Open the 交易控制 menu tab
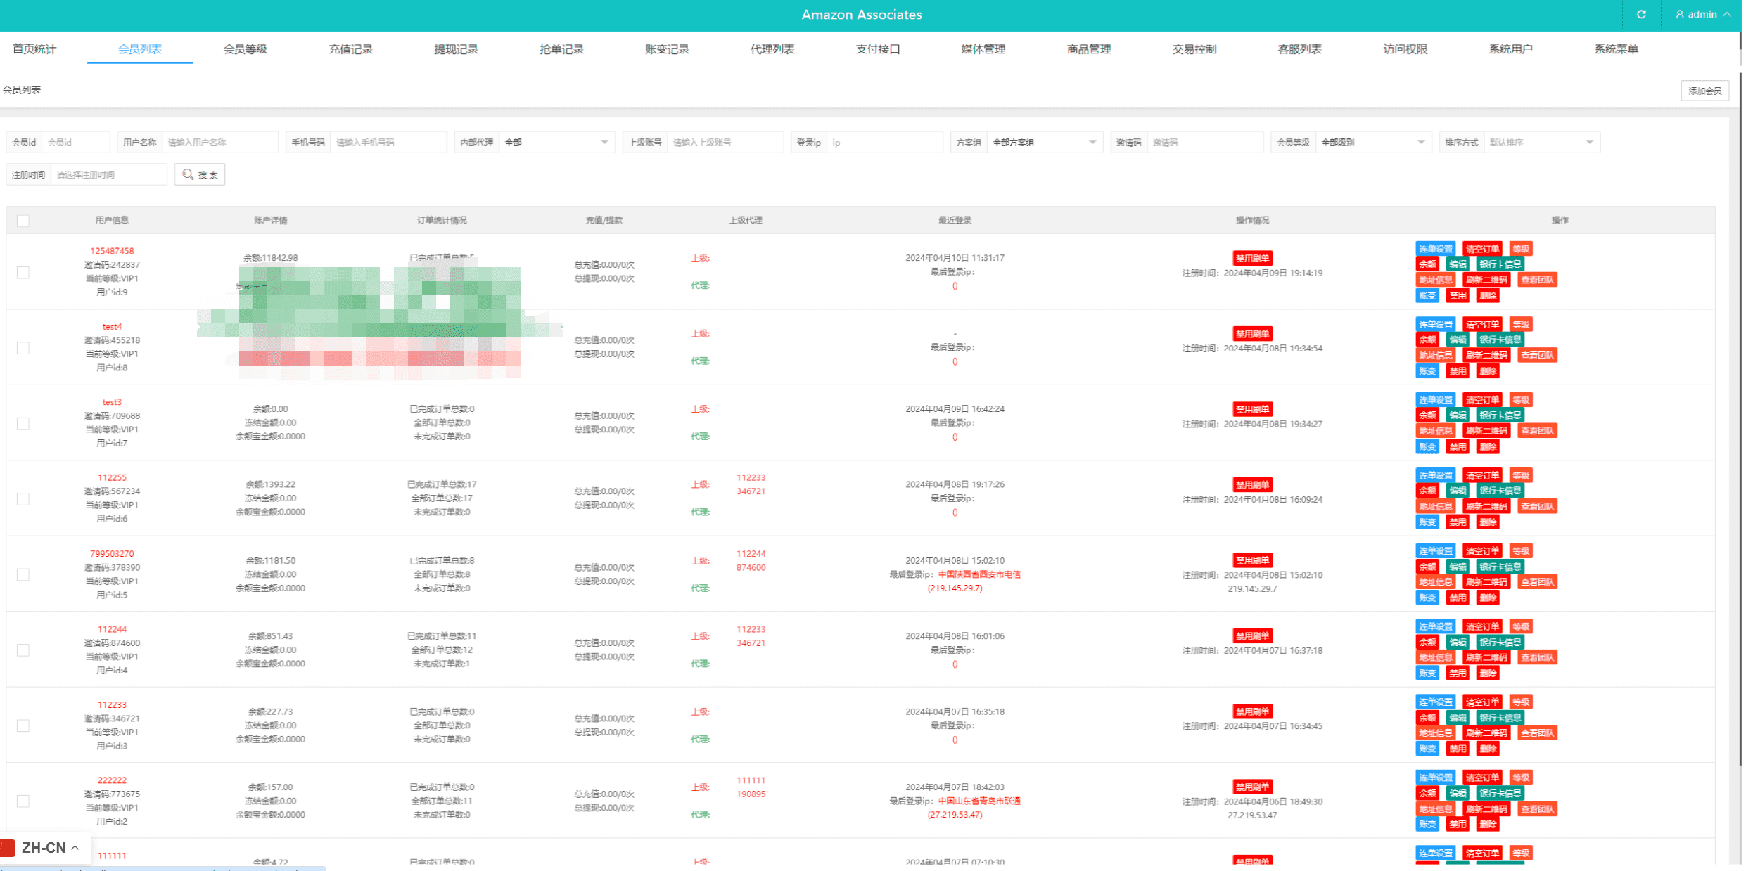This screenshot has width=1753, height=871. pyautogui.click(x=1194, y=49)
